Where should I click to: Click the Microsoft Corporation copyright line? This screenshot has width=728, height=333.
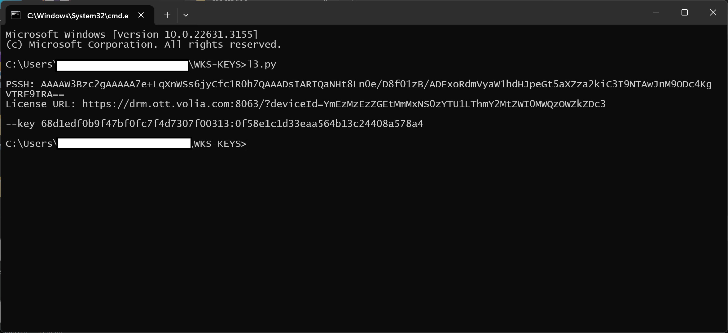(x=143, y=45)
